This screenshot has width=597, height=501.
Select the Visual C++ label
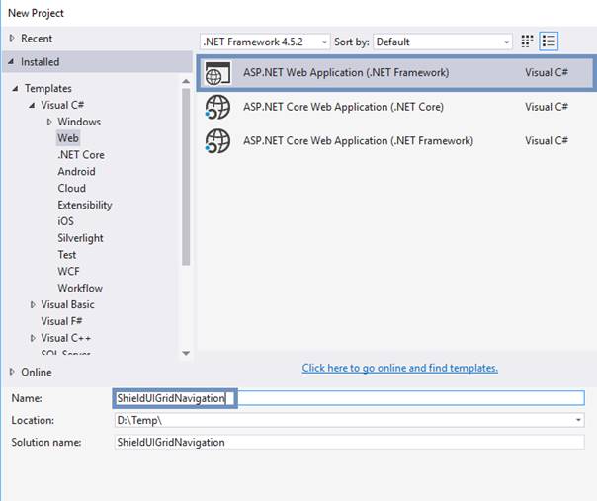(66, 338)
